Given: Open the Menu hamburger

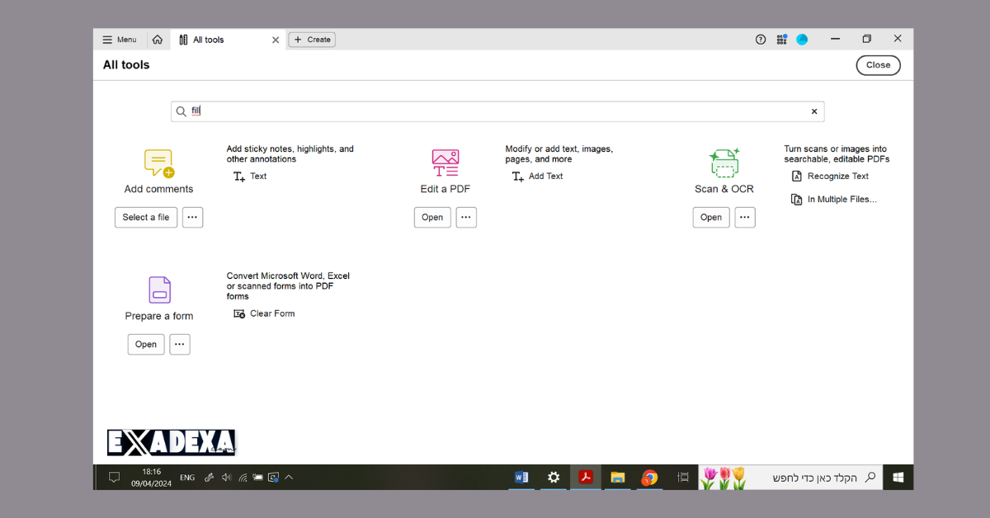Looking at the screenshot, I should tap(119, 39).
